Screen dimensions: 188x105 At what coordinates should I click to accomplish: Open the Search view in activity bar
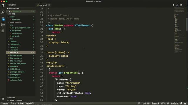(x=3, y=12)
